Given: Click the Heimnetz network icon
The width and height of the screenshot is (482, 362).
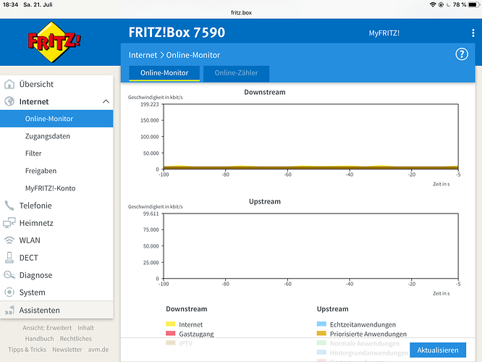Looking at the screenshot, I should click(9, 223).
